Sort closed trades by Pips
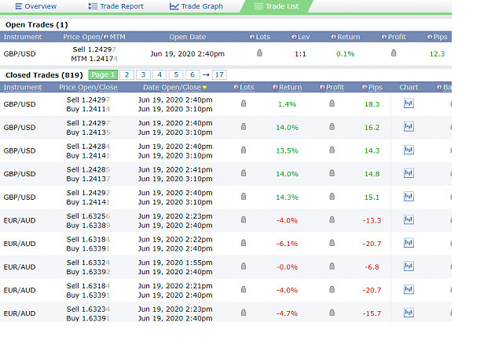The width and height of the screenshot is (491, 344). click(376, 88)
